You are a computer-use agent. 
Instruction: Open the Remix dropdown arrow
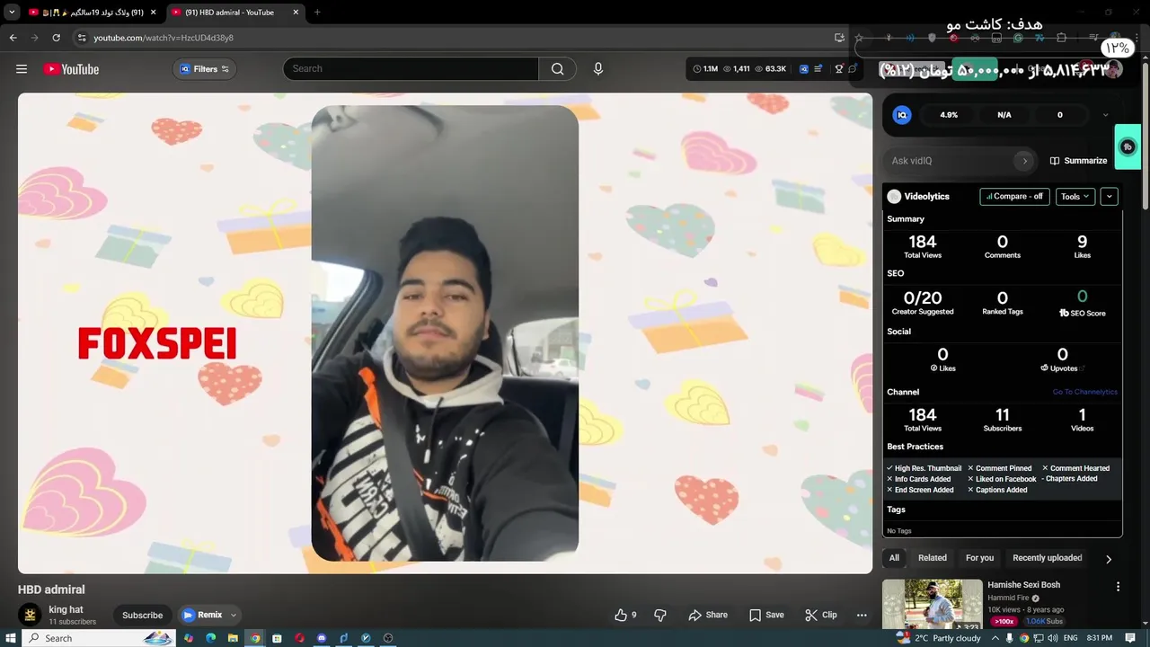(234, 616)
